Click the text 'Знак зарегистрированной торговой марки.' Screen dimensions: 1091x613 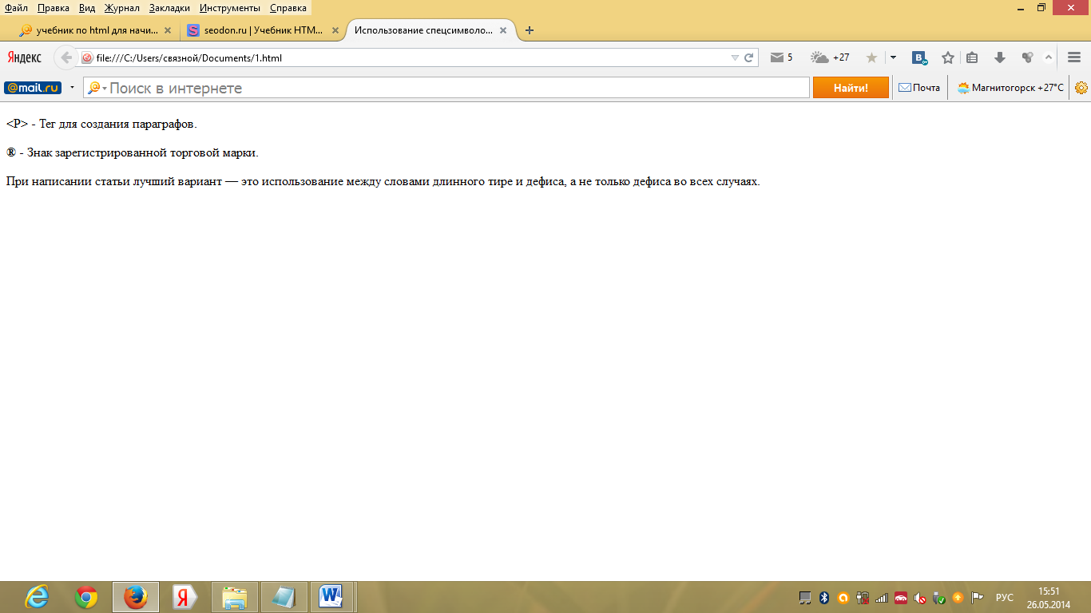click(143, 152)
